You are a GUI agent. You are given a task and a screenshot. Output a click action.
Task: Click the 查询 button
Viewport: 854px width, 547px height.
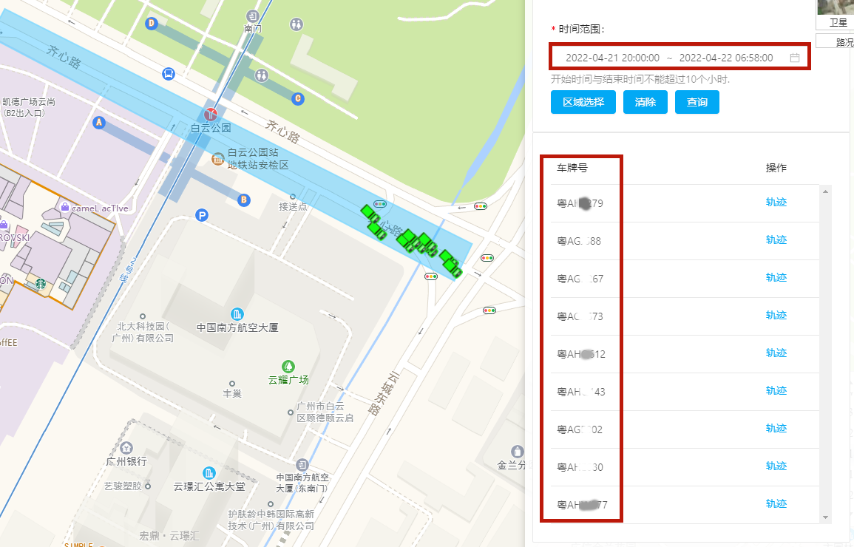click(x=697, y=102)
